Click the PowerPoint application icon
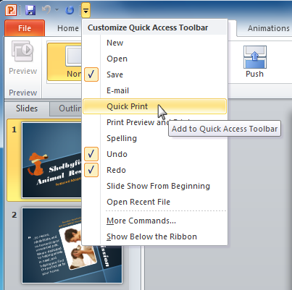Image resolution: width=292 pixels, height=290 pixels. [11, 10]
